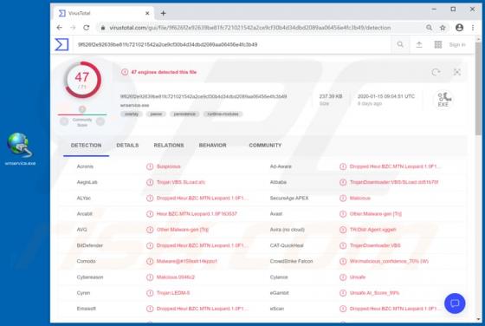Click the Arcabit engine name

point(85,214)
